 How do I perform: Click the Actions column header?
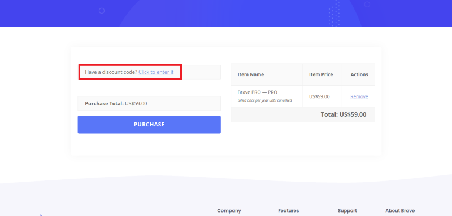click(x=359, y=74)
